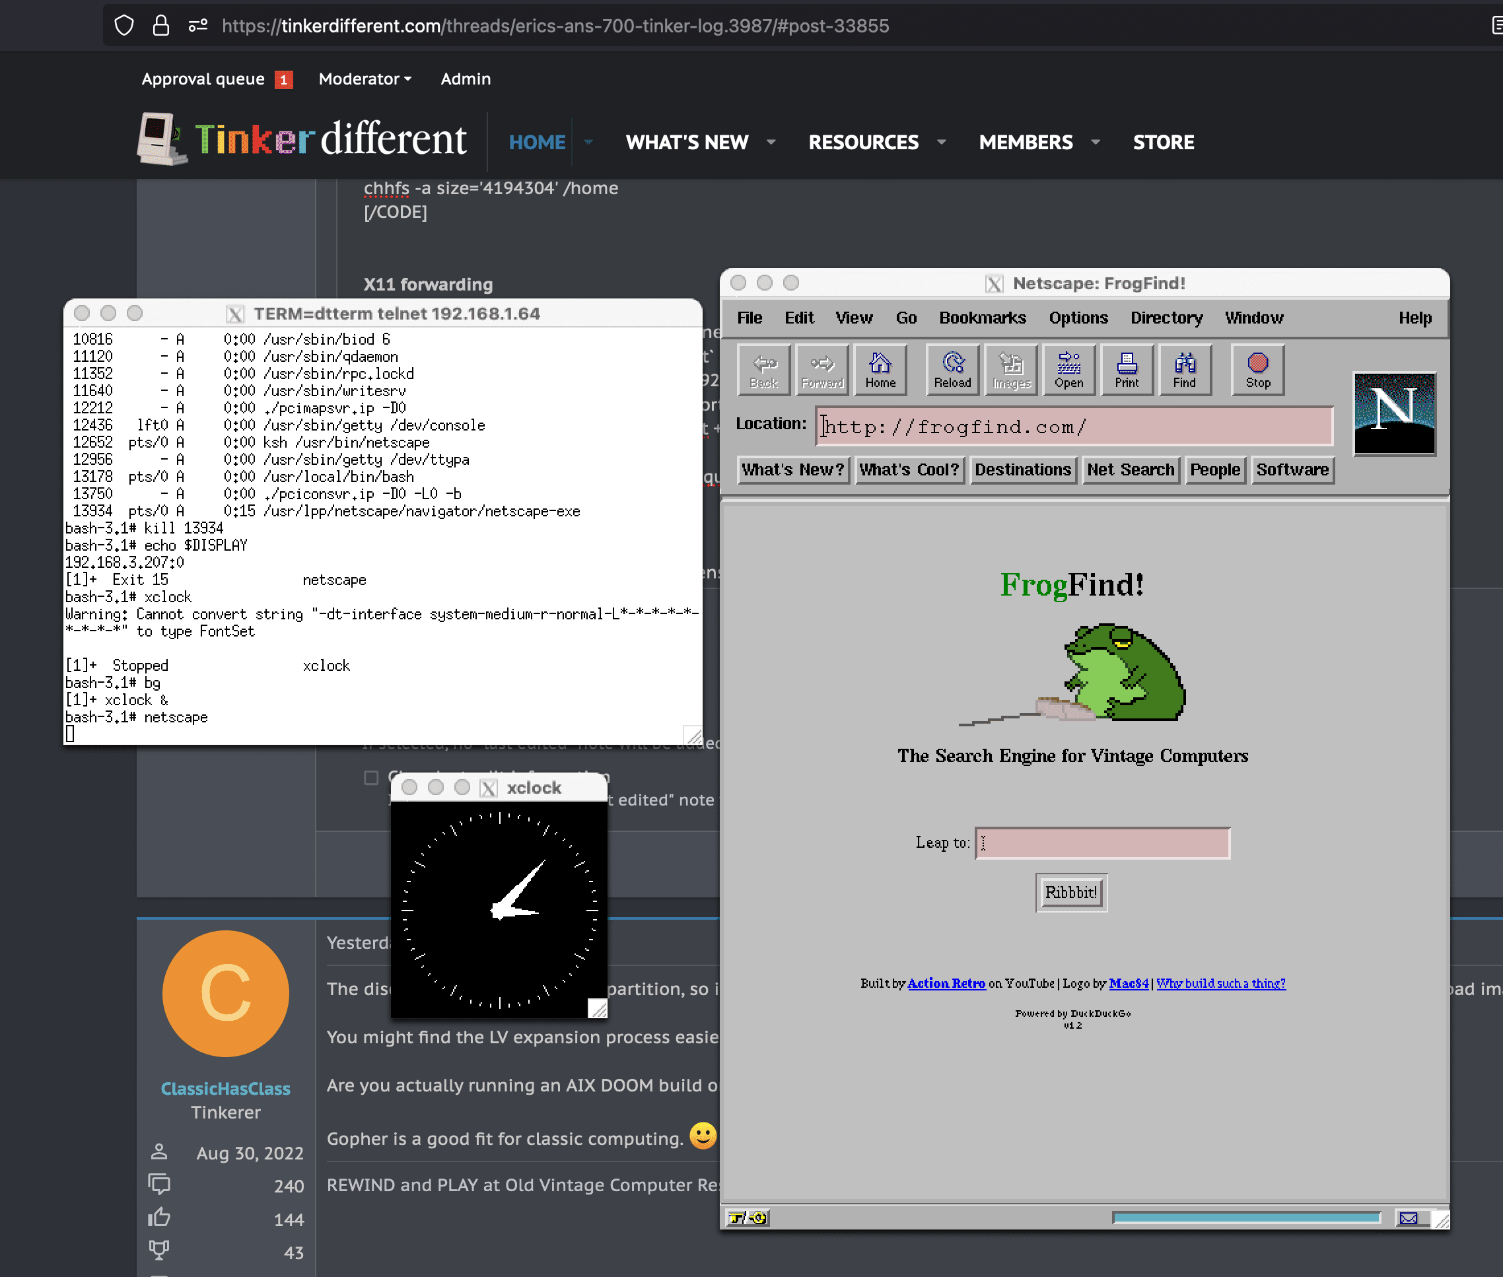Image resolution: width=1503 pixels, height=1277 pixels.
Task: Expand the WHAT'S NEW dropdown arrow
Action: pyautogui.click(x=771, y=143)
